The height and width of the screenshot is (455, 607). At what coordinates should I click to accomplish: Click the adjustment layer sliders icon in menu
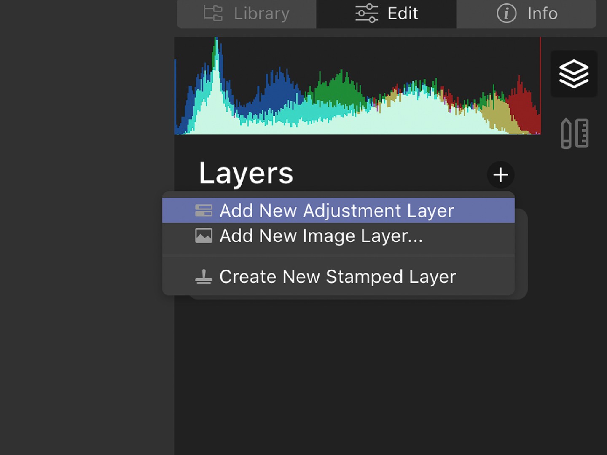pyautogui.click(x=204, y=210)
